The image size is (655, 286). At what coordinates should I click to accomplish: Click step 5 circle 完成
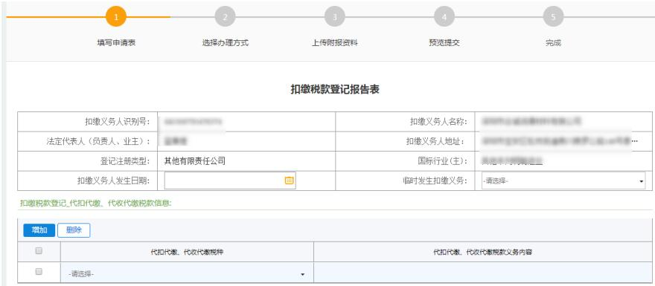553,17
